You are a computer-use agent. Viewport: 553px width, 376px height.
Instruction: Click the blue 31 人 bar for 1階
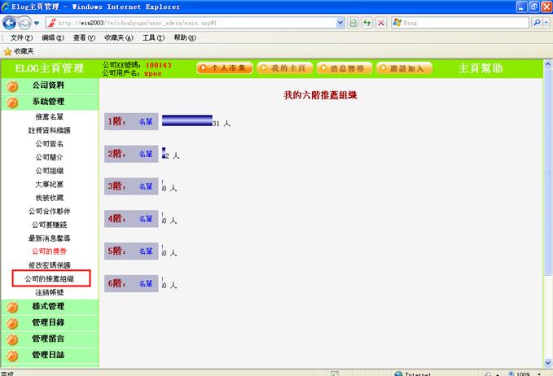(187, 120)
